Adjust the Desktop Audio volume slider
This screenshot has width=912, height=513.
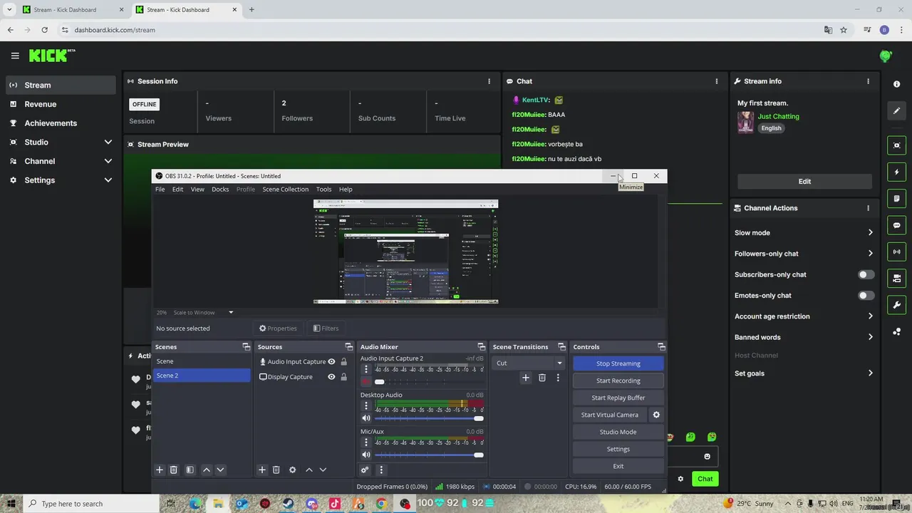click(429, 418)
